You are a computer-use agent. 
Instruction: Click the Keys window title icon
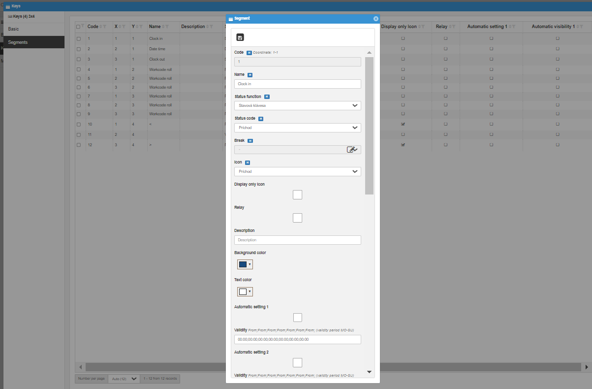pyautogui.click(x=8, y=6)
